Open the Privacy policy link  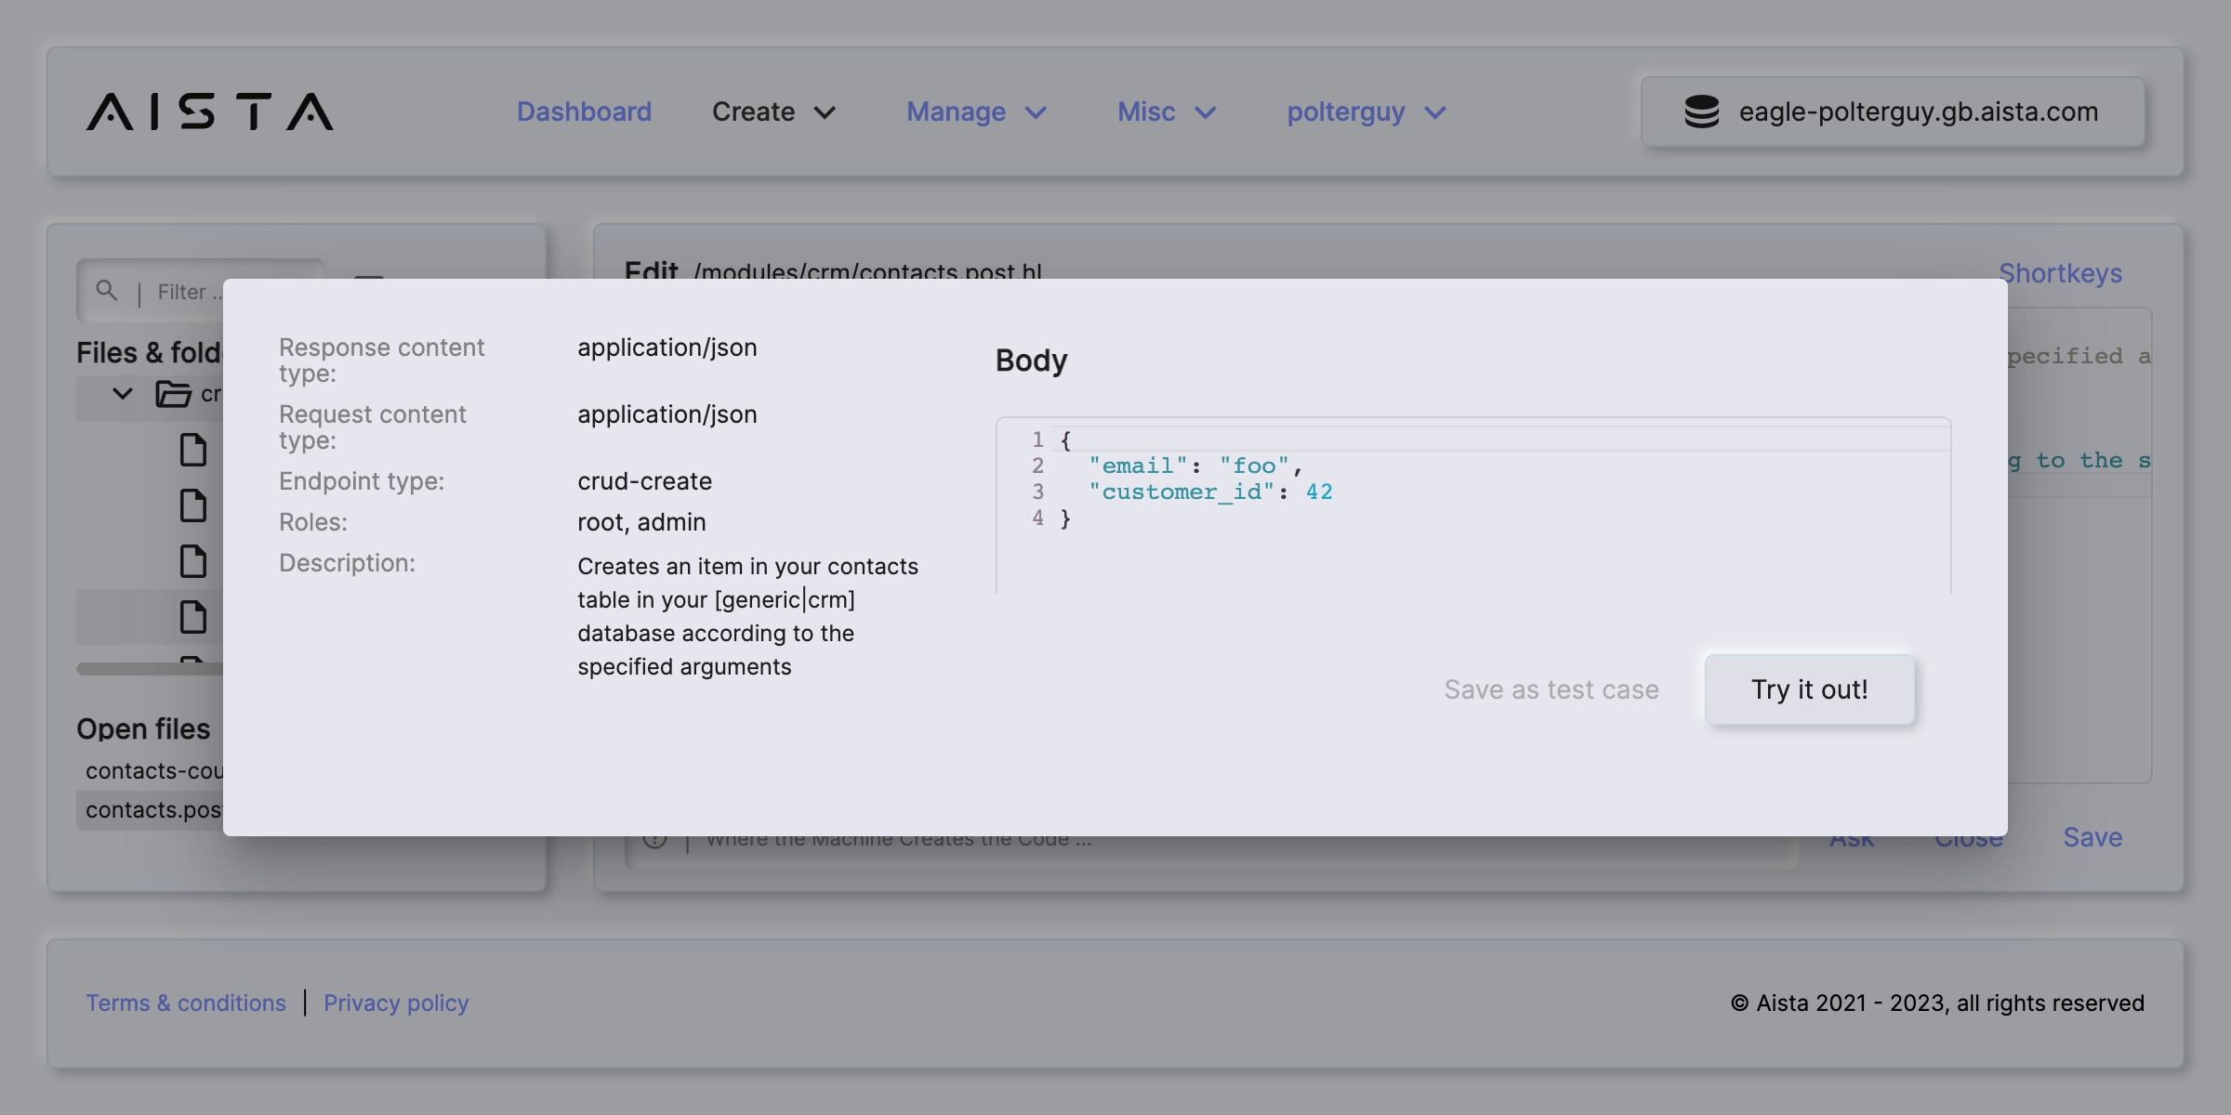tap(396, 1003)
